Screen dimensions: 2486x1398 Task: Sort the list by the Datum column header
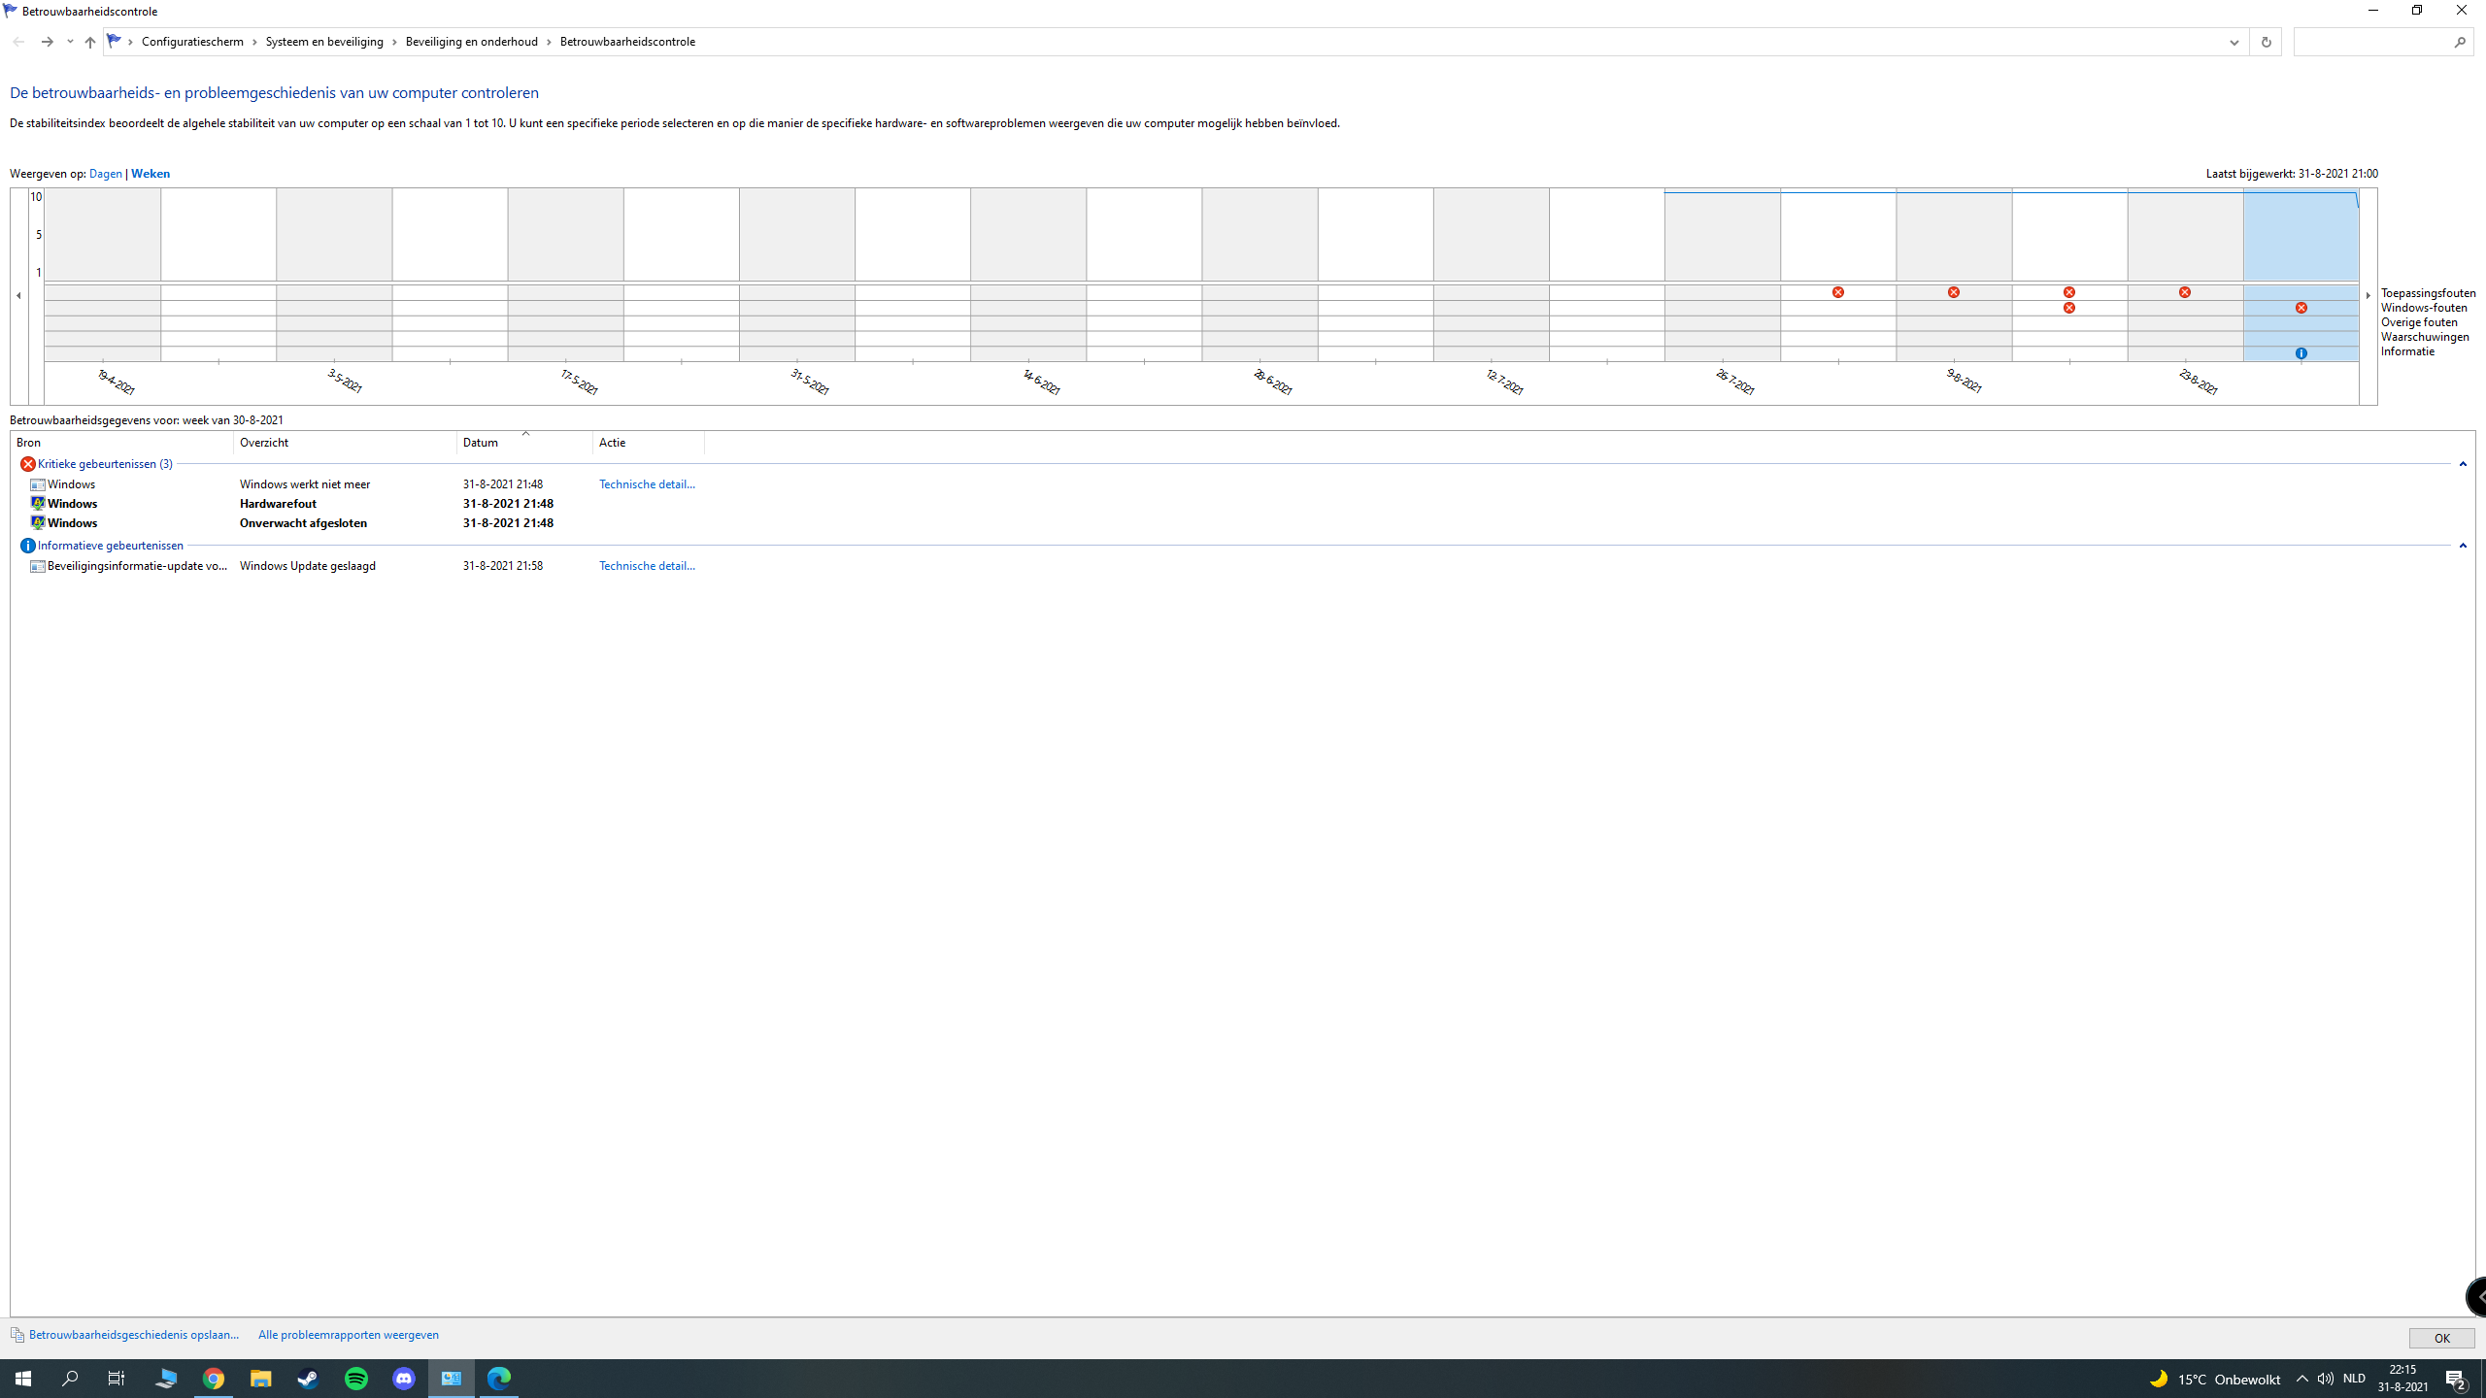(x=524, y=443)
